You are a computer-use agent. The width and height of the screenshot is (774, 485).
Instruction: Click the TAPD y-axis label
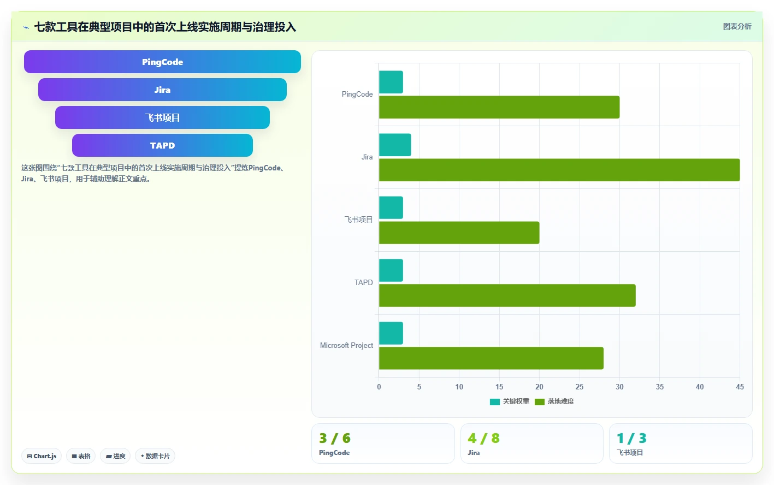point(363,283)
